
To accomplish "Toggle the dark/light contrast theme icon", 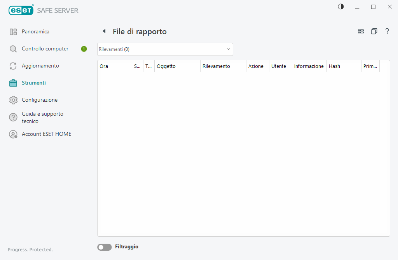I will pos(341,7).
